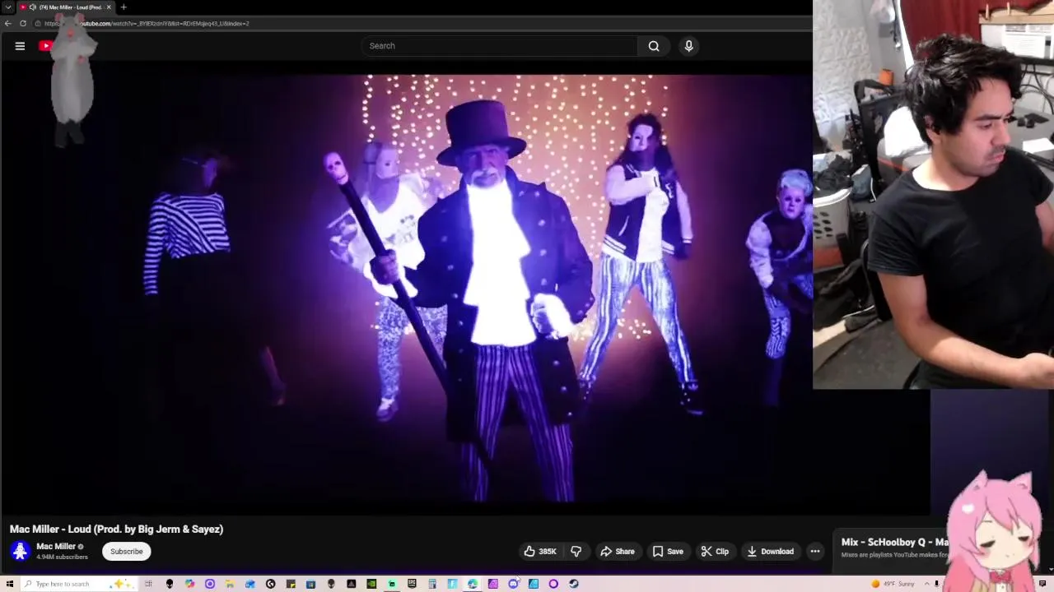1054x592 pixels.
Task: Click the taskbar search box
Action: coord(78,584)
